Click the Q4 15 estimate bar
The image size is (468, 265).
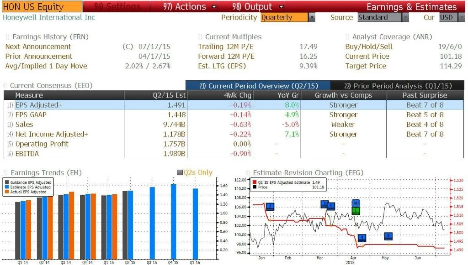click(x=173, y=222)
